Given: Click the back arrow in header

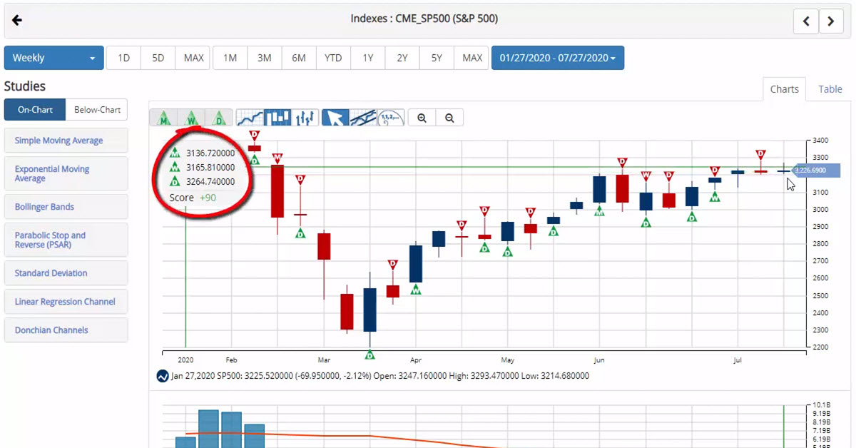Looking at the screenshot, I should 17,20.
